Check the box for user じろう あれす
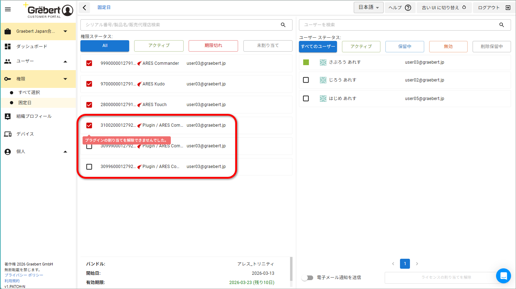This screenshot has width=516, height=289. click(306, 80)
